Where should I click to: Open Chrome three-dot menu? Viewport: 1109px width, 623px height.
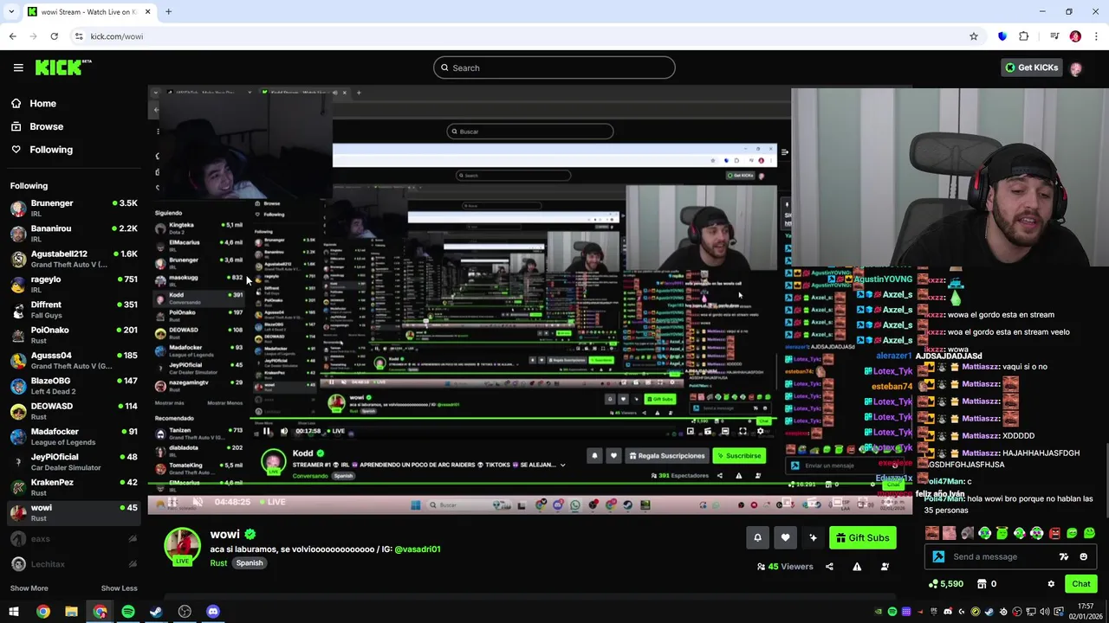pos(1097,36)
